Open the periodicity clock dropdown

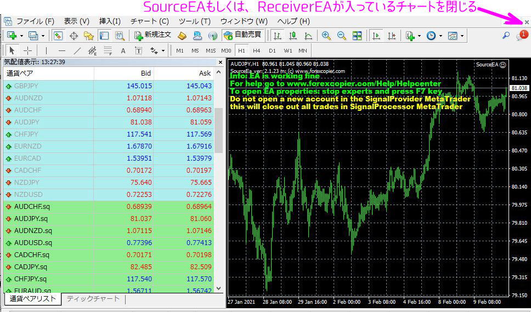[439, 36]
